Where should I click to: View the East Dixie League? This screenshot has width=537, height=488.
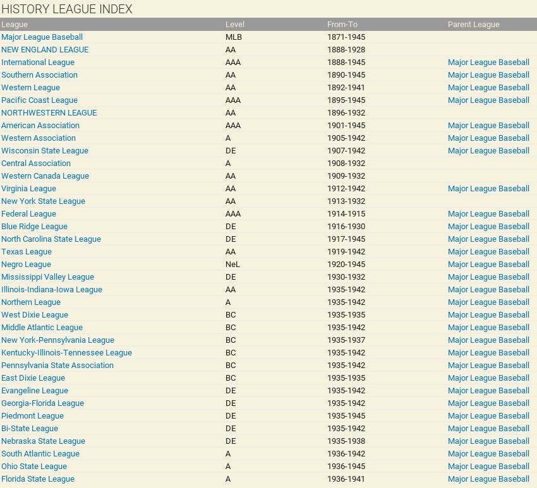click(x=33, y=379)
